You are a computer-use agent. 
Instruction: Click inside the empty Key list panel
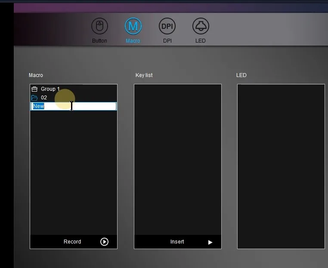click(x=178, y=159)
